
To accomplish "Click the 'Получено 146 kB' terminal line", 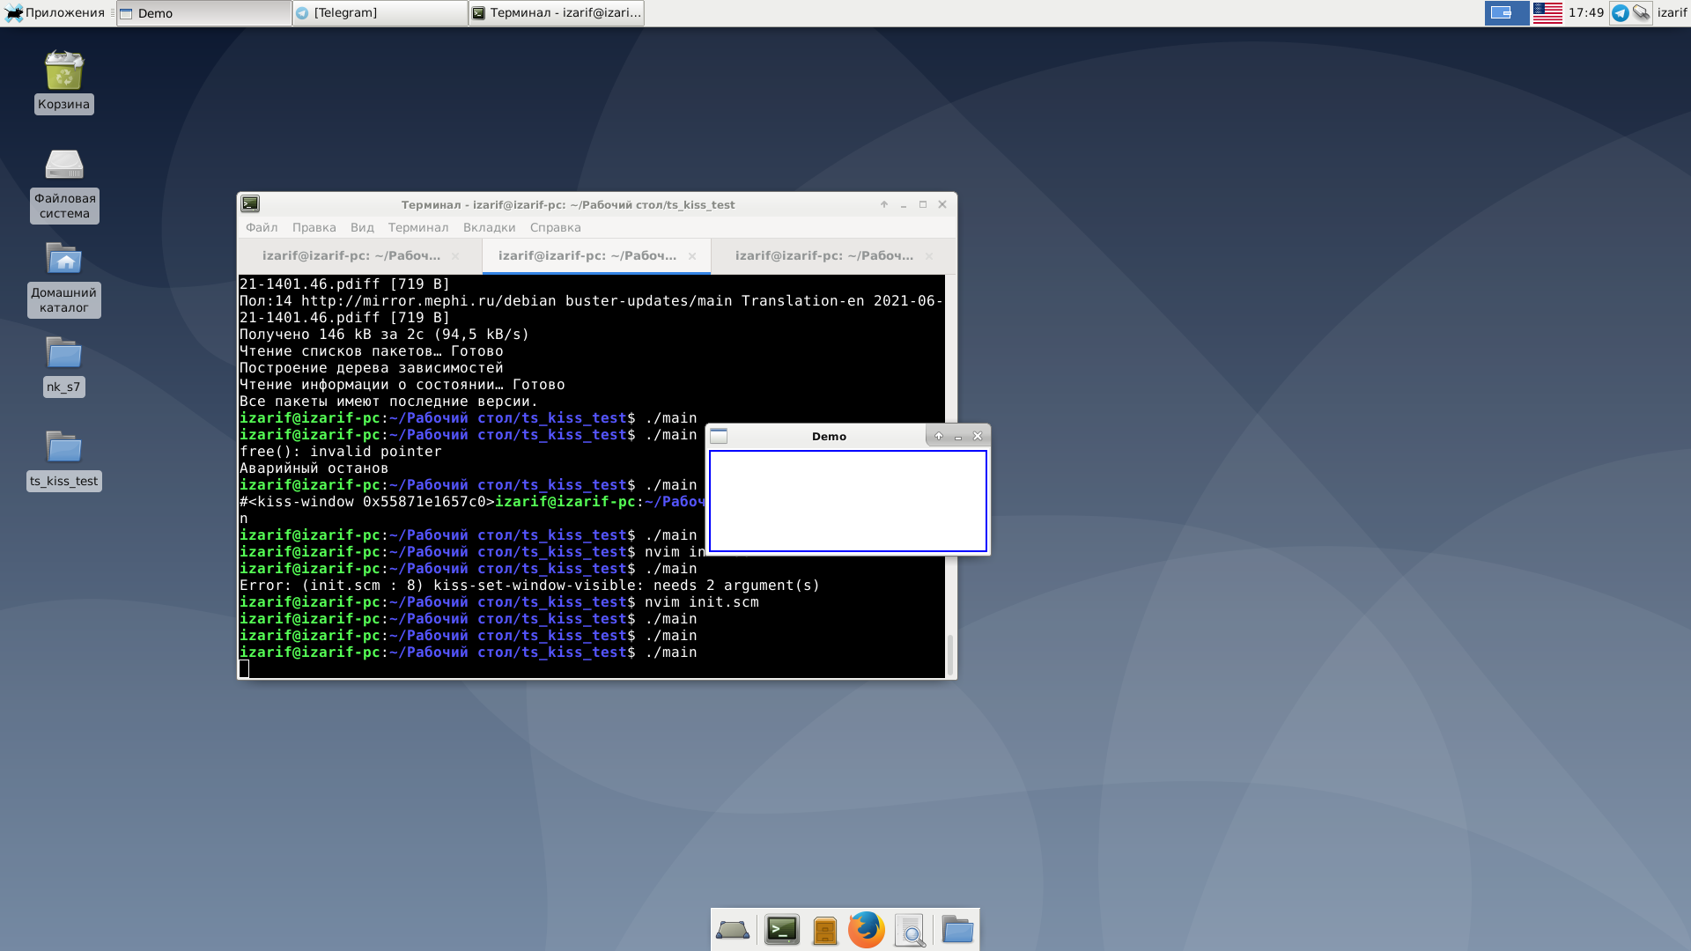I will tap(384, 335).
